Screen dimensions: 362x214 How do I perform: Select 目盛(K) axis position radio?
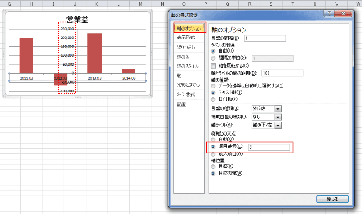point(213,167)
